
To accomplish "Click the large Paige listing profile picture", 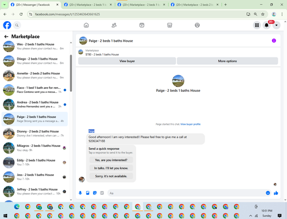I will [x=178, y=81].
